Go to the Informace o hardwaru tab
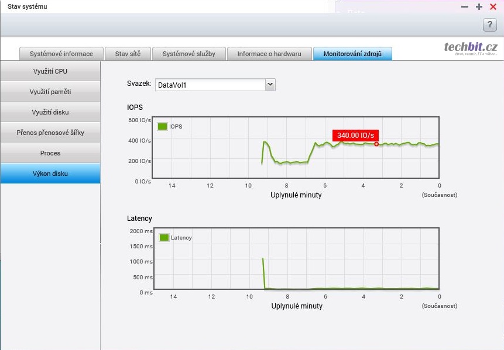This screenshot has height=350, width=504. pos(269,54)
